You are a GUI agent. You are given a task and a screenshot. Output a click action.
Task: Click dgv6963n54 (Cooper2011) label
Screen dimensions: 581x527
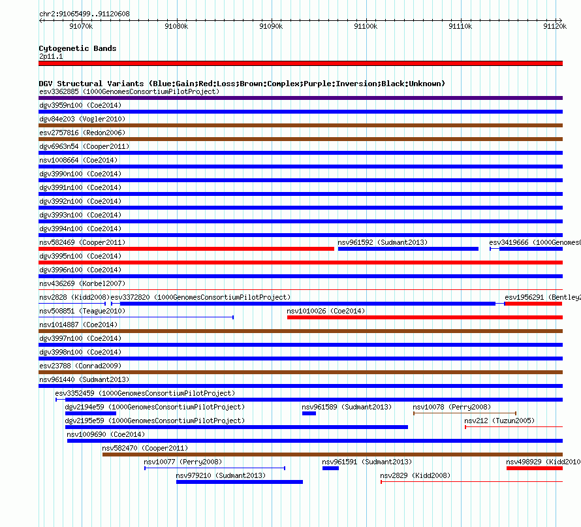(x=84, y=146)
